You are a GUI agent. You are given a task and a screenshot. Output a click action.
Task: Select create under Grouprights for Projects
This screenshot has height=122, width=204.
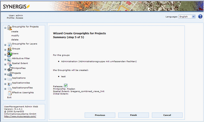point(15,31)
